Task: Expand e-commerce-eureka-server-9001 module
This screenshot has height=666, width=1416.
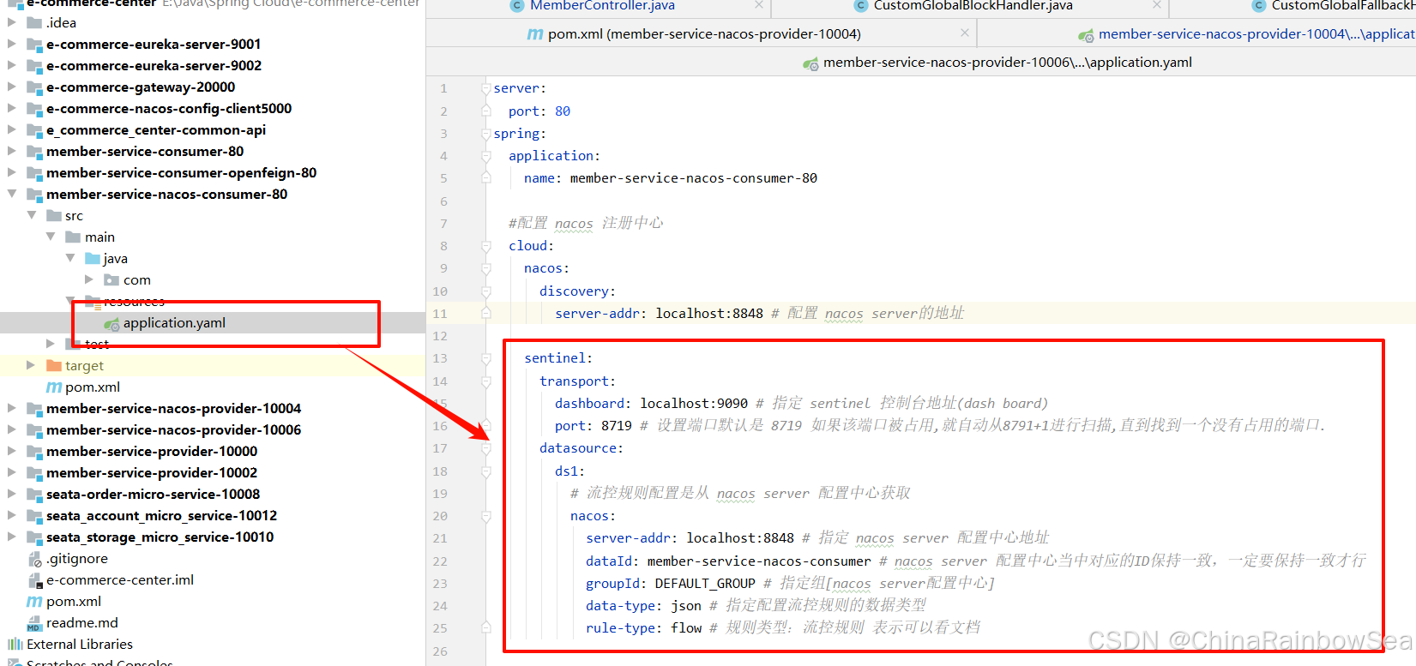Action: (x=12, y=44)
